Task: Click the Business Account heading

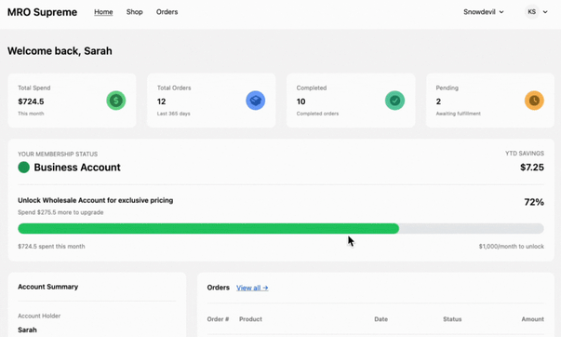Action: (77, 168)
